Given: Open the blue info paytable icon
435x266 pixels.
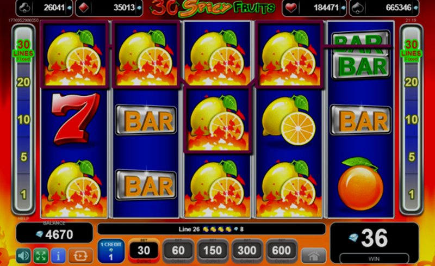Looking at the screenshot, I should [58, 256].
